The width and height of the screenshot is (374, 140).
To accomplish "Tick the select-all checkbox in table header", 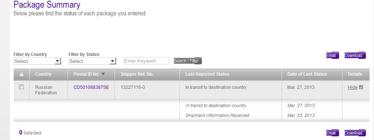I will pos(21,75).
